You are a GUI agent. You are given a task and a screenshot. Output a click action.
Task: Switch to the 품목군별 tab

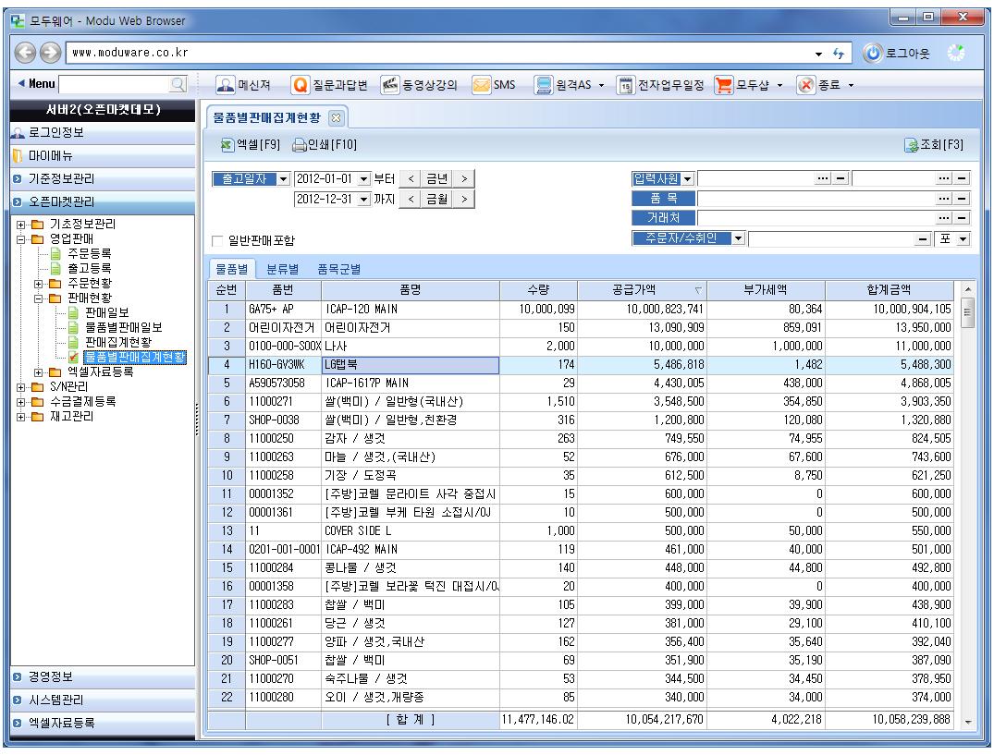coord(338,269)
